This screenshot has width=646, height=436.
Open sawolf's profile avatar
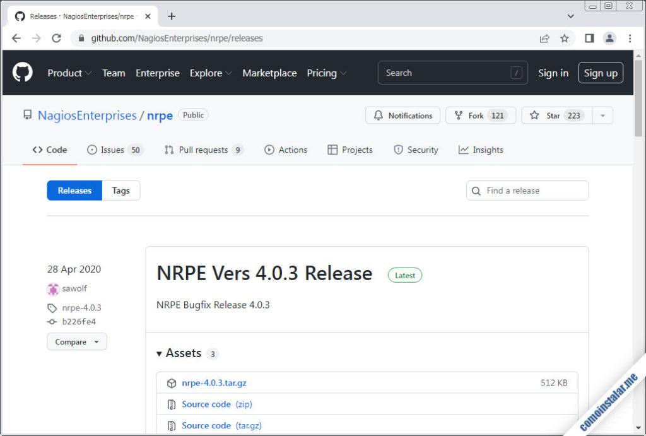click(52, 288)
